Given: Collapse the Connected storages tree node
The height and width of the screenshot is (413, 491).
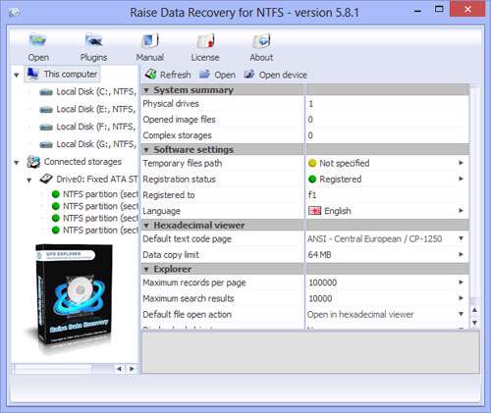Looking at the screenshot, I should pyautogui.click(x=17, y=163).
